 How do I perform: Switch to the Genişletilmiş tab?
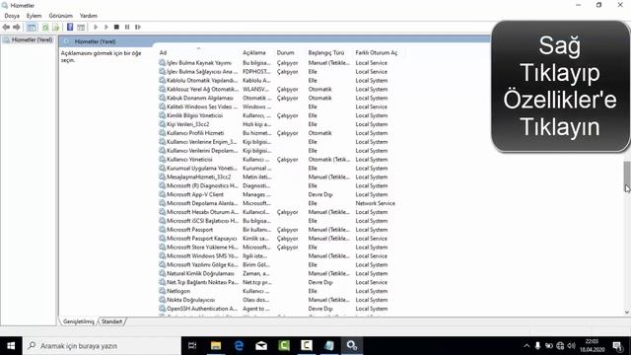79,321
